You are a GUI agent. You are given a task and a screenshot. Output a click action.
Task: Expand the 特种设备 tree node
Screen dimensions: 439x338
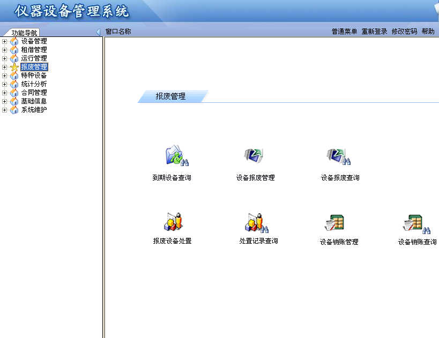(4, 76)
